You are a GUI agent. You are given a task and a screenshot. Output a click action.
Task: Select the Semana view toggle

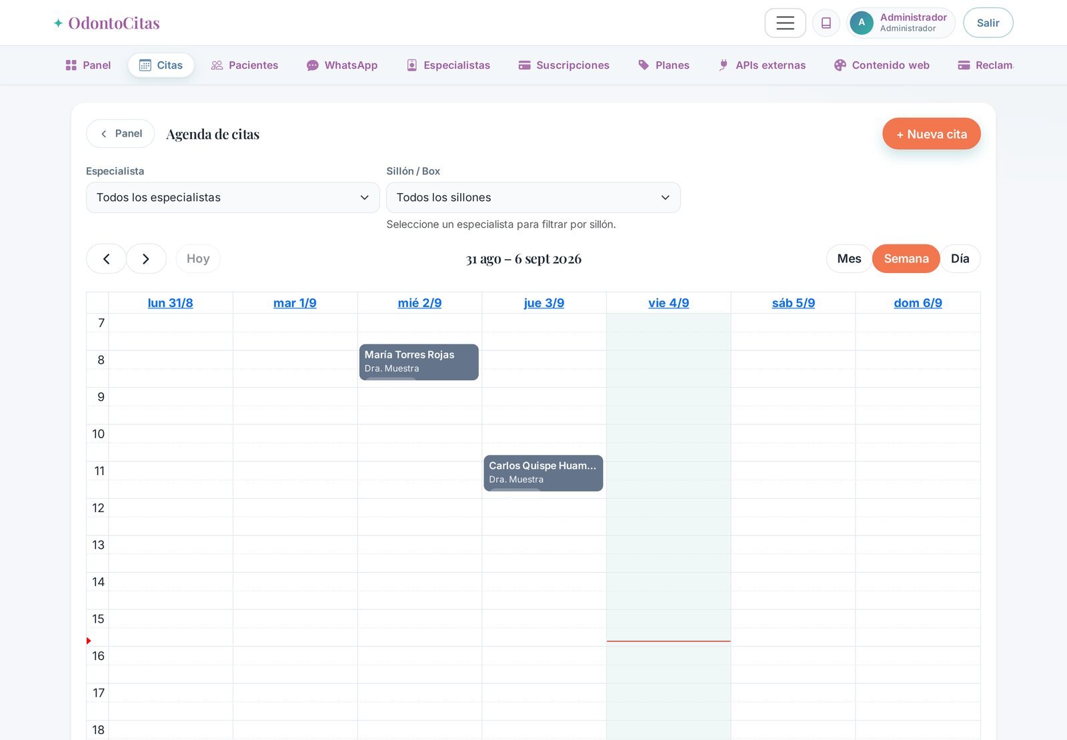(906, 258)
